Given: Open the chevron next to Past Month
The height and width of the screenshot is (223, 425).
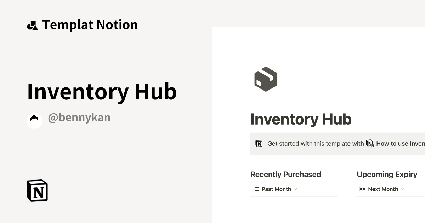Looking at the screenshot, I should [296, 189].
